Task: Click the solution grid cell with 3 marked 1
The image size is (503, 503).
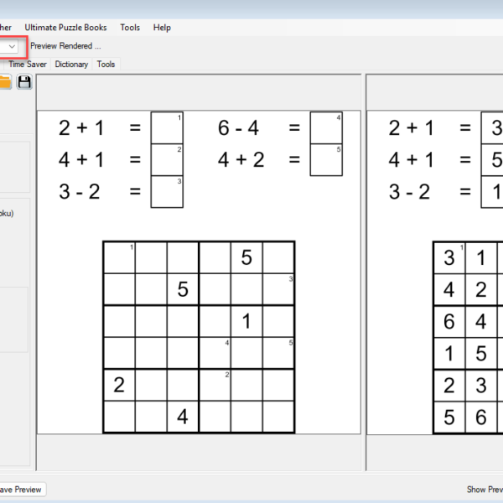Action: click(449, 257)
